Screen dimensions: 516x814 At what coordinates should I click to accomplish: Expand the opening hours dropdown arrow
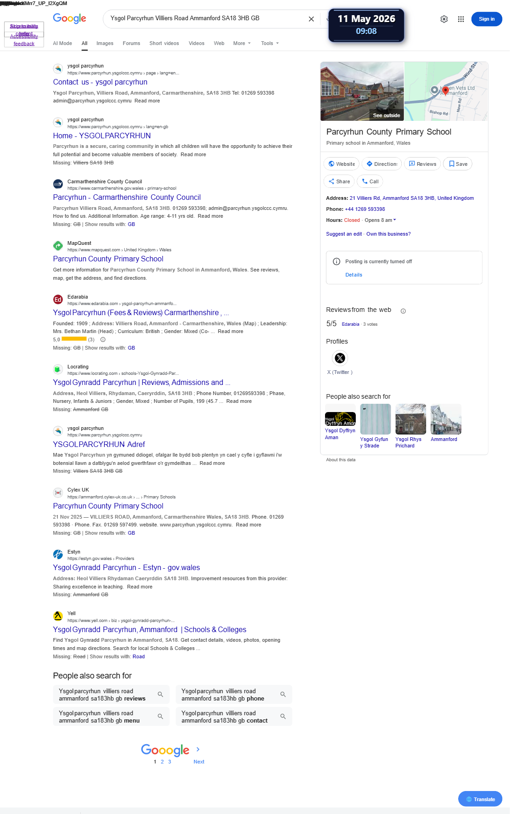(x=394, y=220)
